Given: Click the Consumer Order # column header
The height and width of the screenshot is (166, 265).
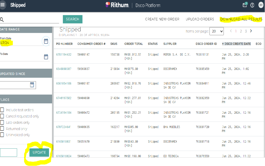Looking at the screenshot, I should click(91, 44).
